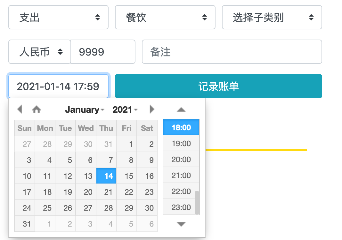Click the down triangle below the time list
342x240 pixels.
[181, 224]
